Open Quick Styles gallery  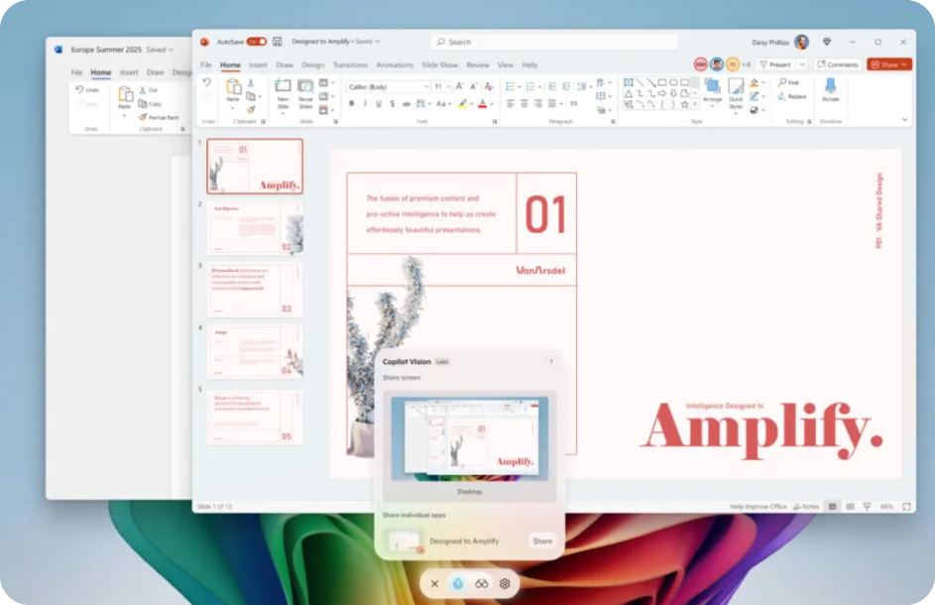click(x=736, y=94)
